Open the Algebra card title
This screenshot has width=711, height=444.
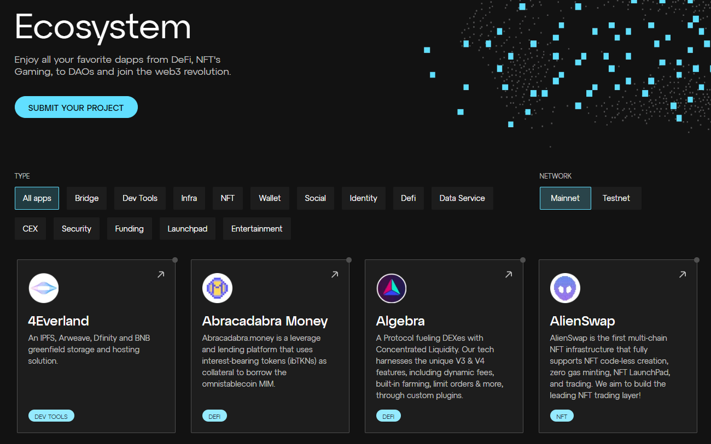pyautogui.click(x=400, y=321)
